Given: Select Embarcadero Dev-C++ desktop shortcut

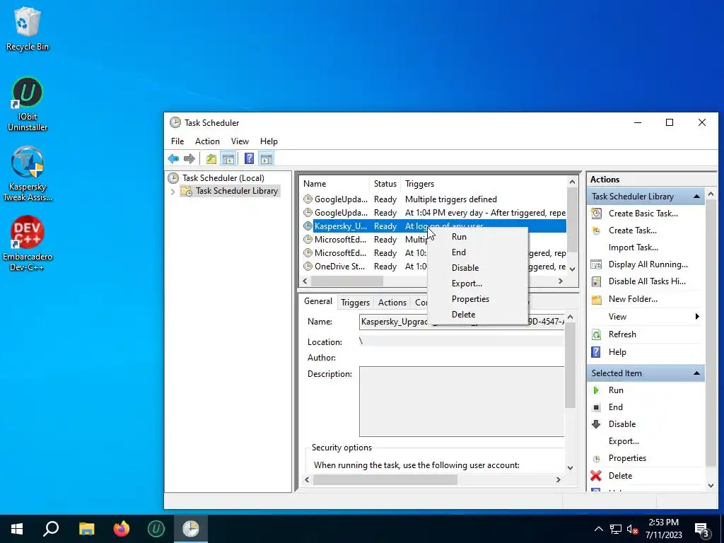Looking at the screenshot, I should pyautogui.click(x=28, y=243).
